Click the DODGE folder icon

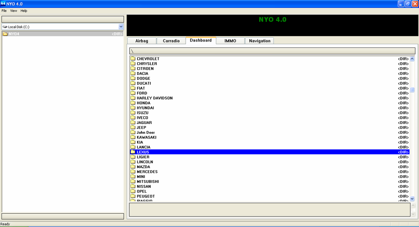pos(133,78)
